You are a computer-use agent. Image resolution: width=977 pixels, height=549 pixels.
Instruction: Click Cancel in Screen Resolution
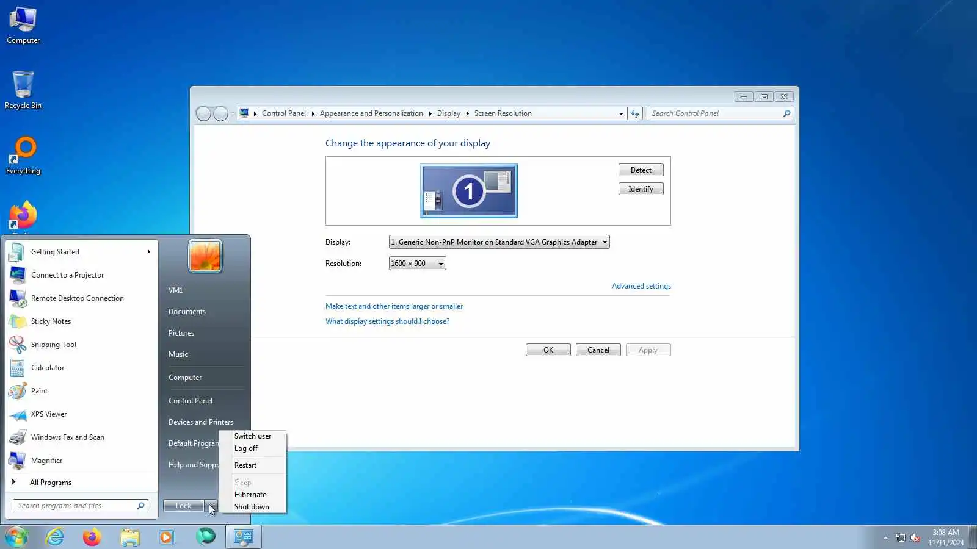point(598,350)
